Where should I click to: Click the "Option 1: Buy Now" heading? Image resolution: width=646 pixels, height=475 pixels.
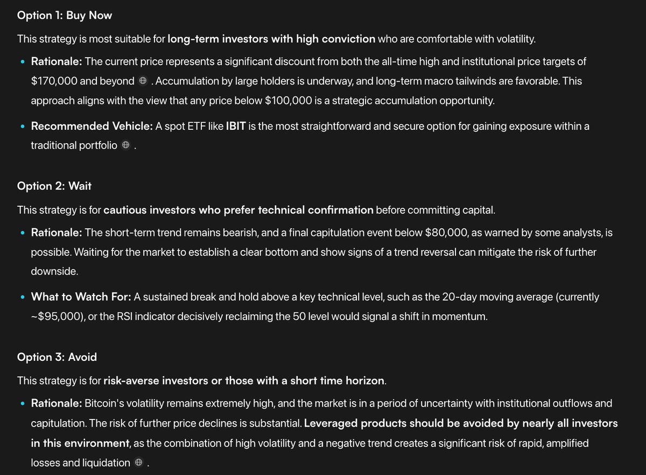point(65,16)
